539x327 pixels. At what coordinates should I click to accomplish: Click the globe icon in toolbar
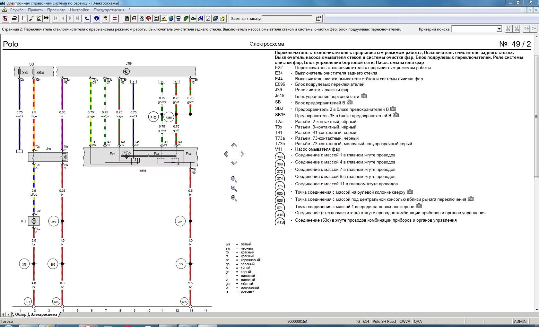click(171, 18)
